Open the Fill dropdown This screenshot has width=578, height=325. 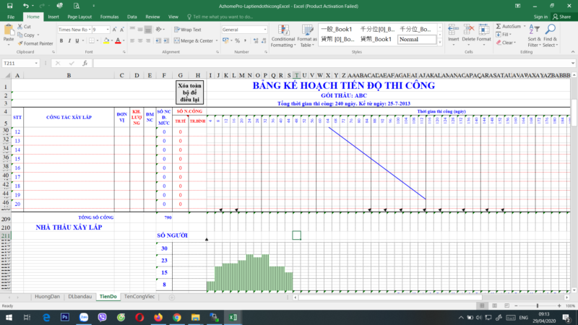click(x=504, y=34)
